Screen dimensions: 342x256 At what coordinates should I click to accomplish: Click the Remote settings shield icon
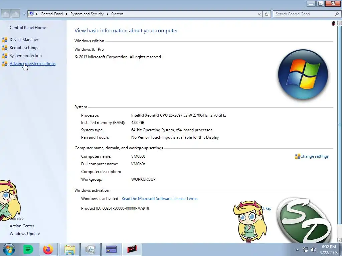pyautogui.click(x=5, y=48)
